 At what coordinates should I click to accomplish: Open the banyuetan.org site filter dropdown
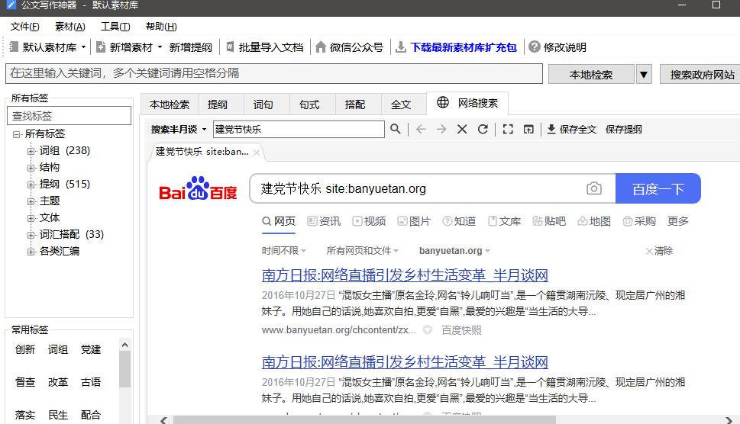(454, 251)
